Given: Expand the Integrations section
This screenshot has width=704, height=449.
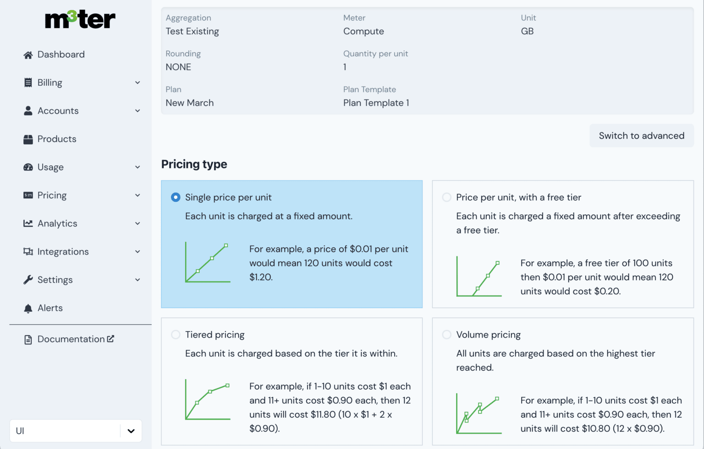Looking at the screenshot, I should (137, 251).
